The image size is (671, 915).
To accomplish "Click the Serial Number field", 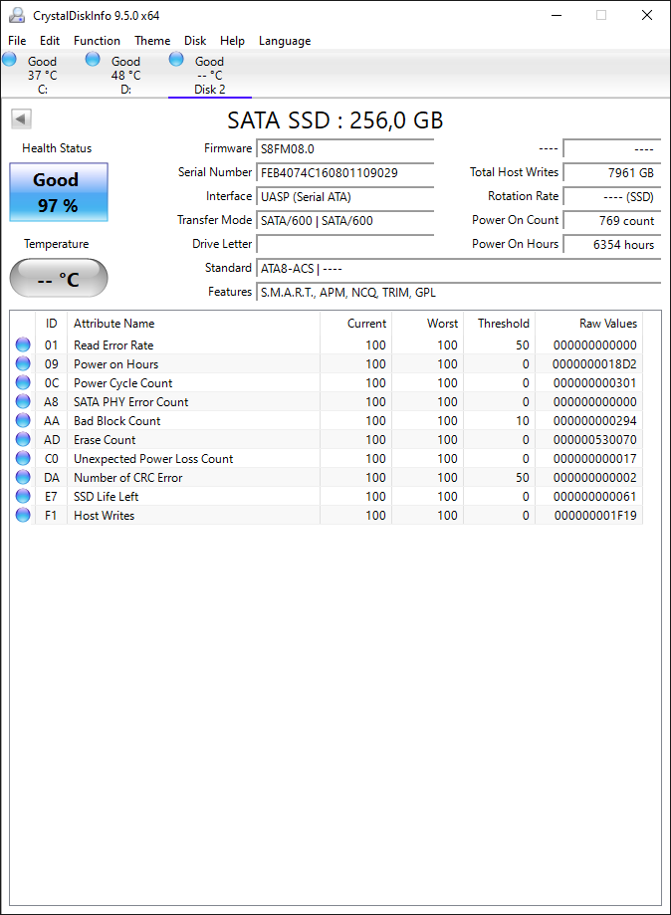I will [344, 172].
